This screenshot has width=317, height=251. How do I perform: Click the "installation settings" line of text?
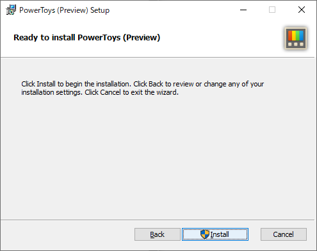pos(100,92)
